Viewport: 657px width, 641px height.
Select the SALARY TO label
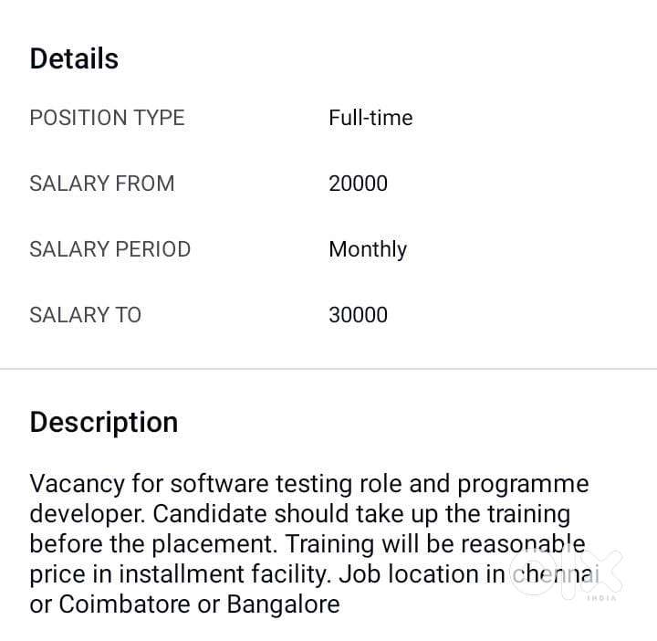click(85, 315)
